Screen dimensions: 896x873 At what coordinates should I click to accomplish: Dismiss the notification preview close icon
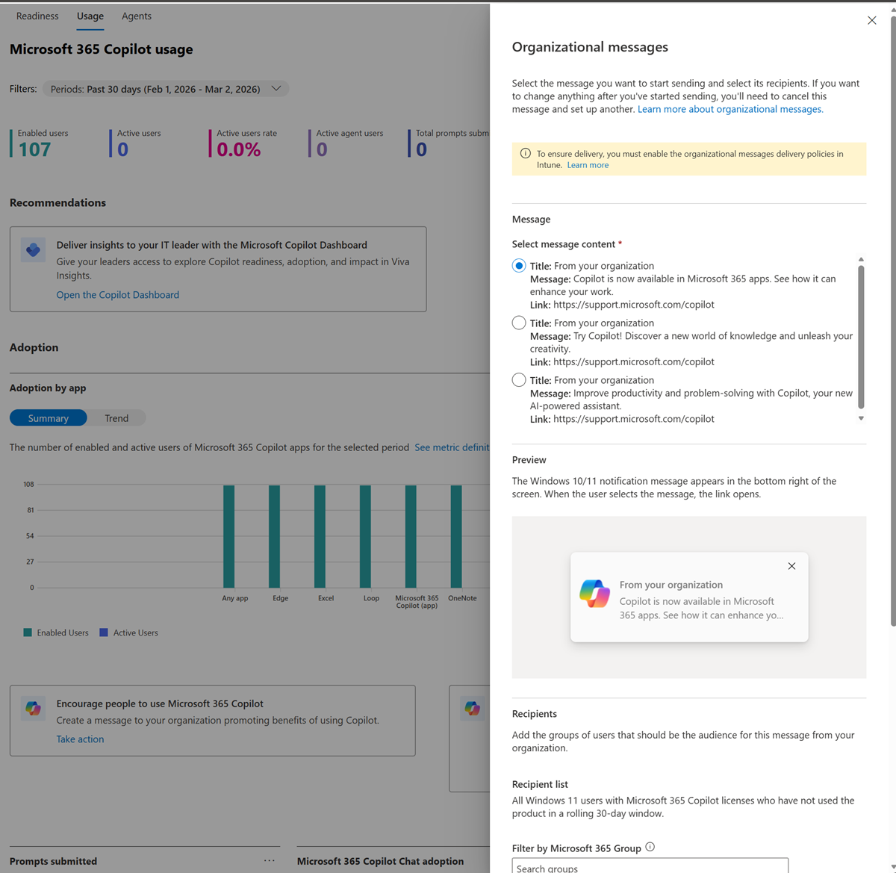(x=791, y=566)
